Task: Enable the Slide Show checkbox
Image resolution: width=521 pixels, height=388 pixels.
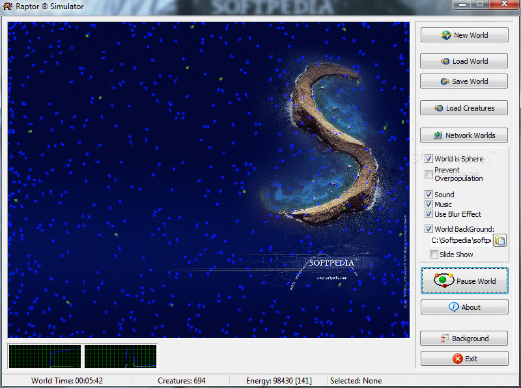Action: [434, 255]
